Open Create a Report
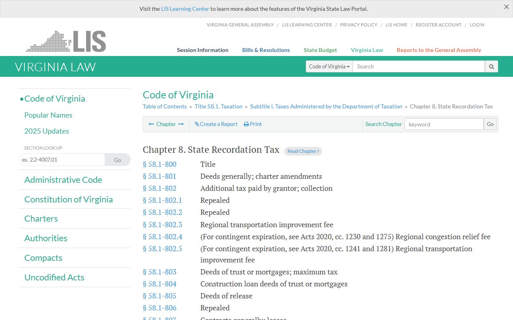Screen dimensions: 513x320 pos(216,124)
